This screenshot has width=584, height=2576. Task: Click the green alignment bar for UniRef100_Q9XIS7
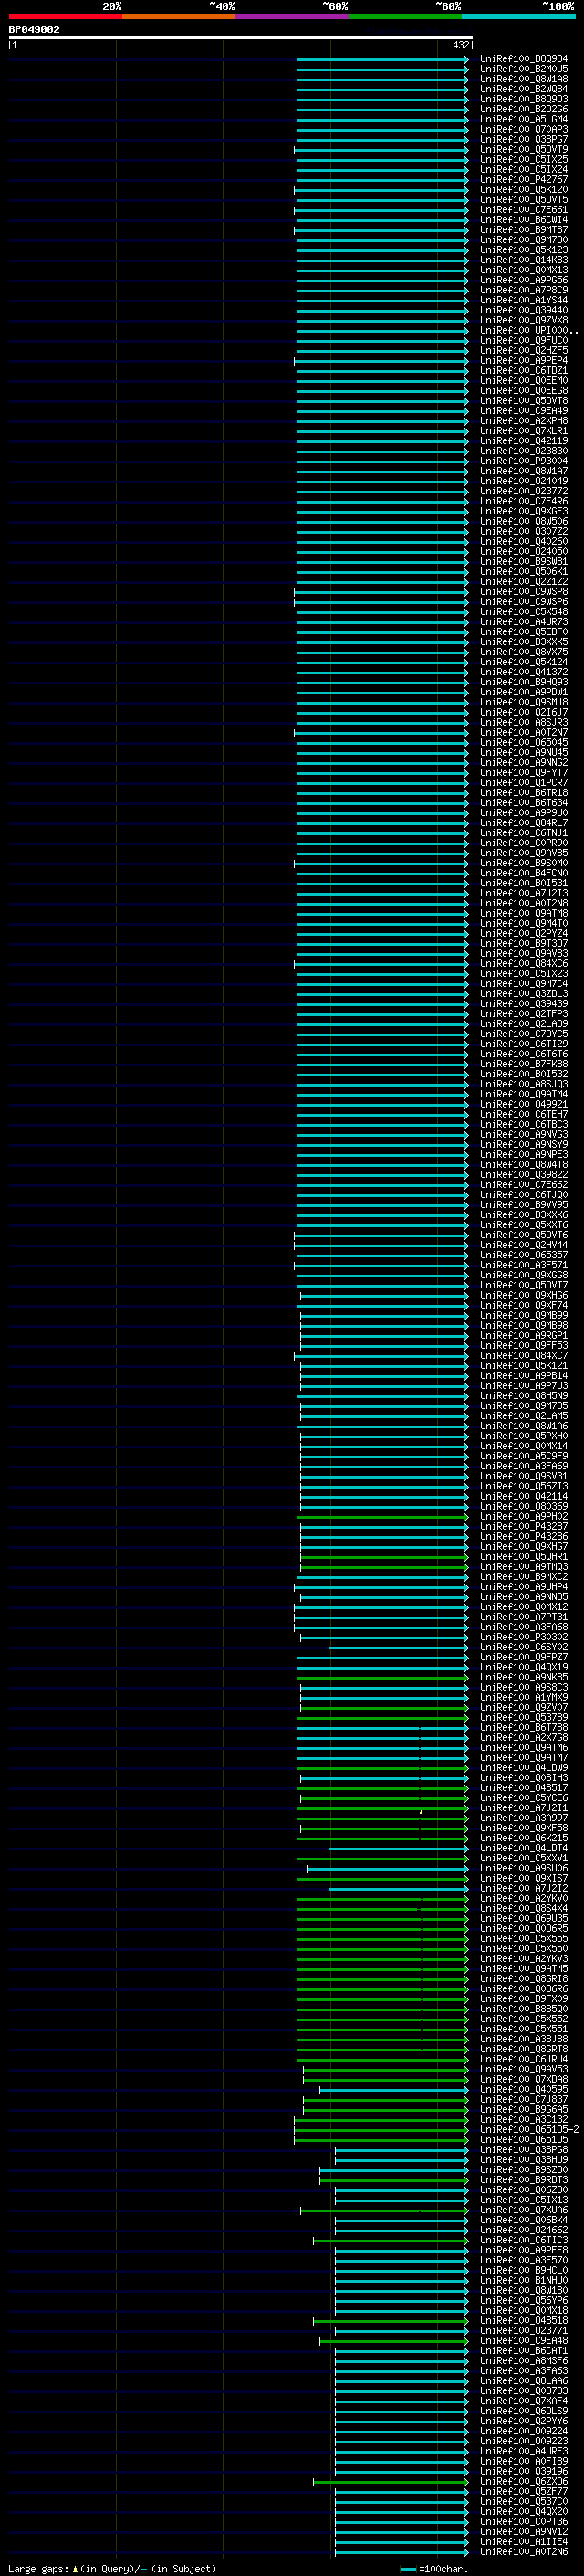tap(381, 1878)
